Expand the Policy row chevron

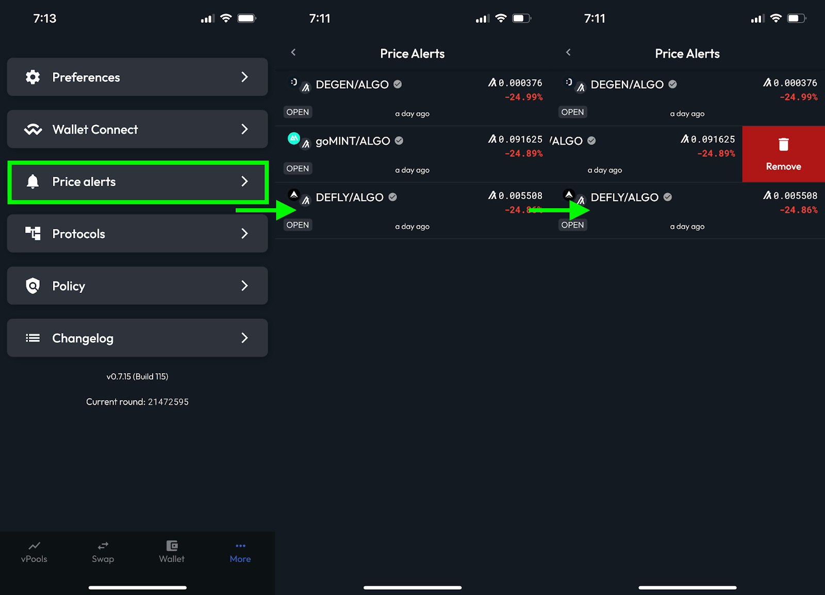(x=244, y=286)
